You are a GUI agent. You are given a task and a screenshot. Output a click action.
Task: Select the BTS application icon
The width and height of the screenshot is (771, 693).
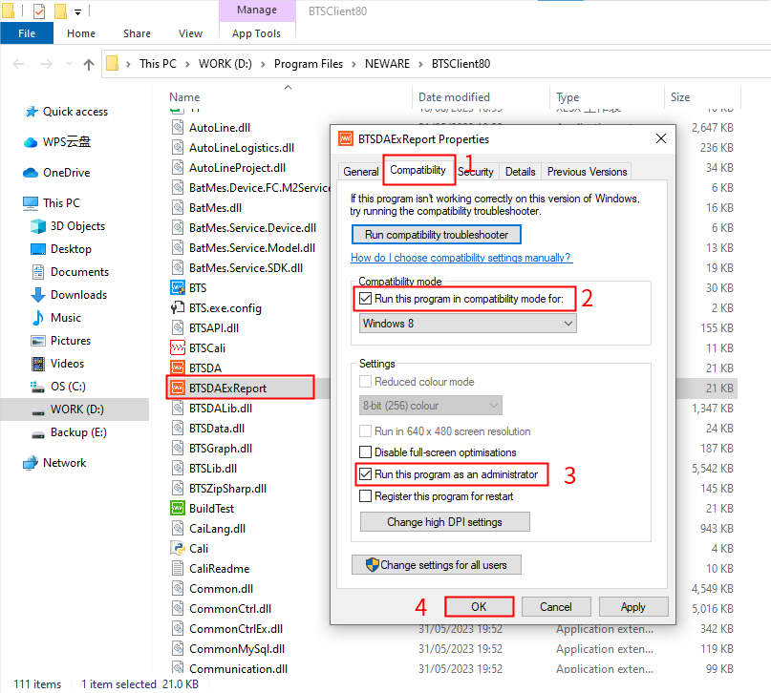(x=178, y=287)
